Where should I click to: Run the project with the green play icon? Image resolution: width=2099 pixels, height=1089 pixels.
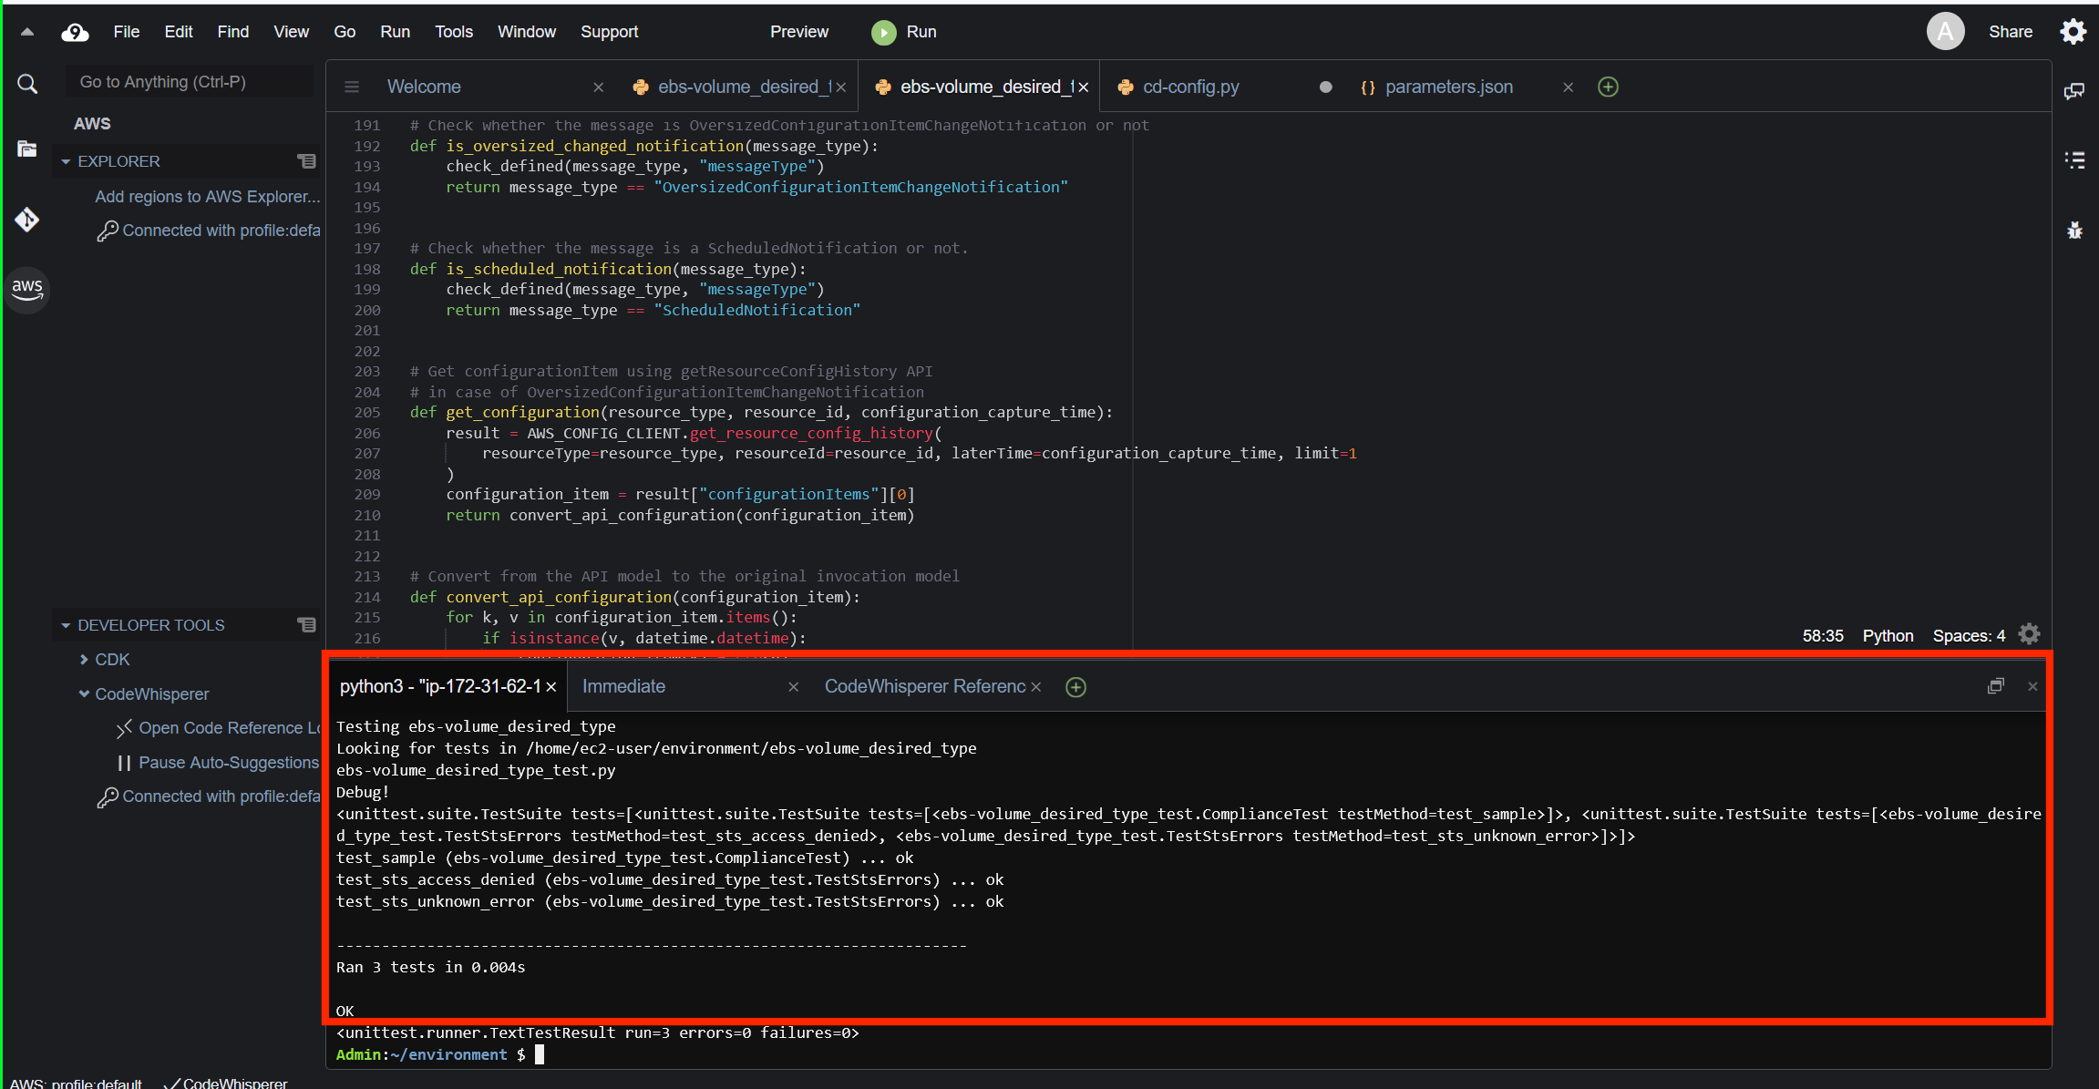coord(883,32)
